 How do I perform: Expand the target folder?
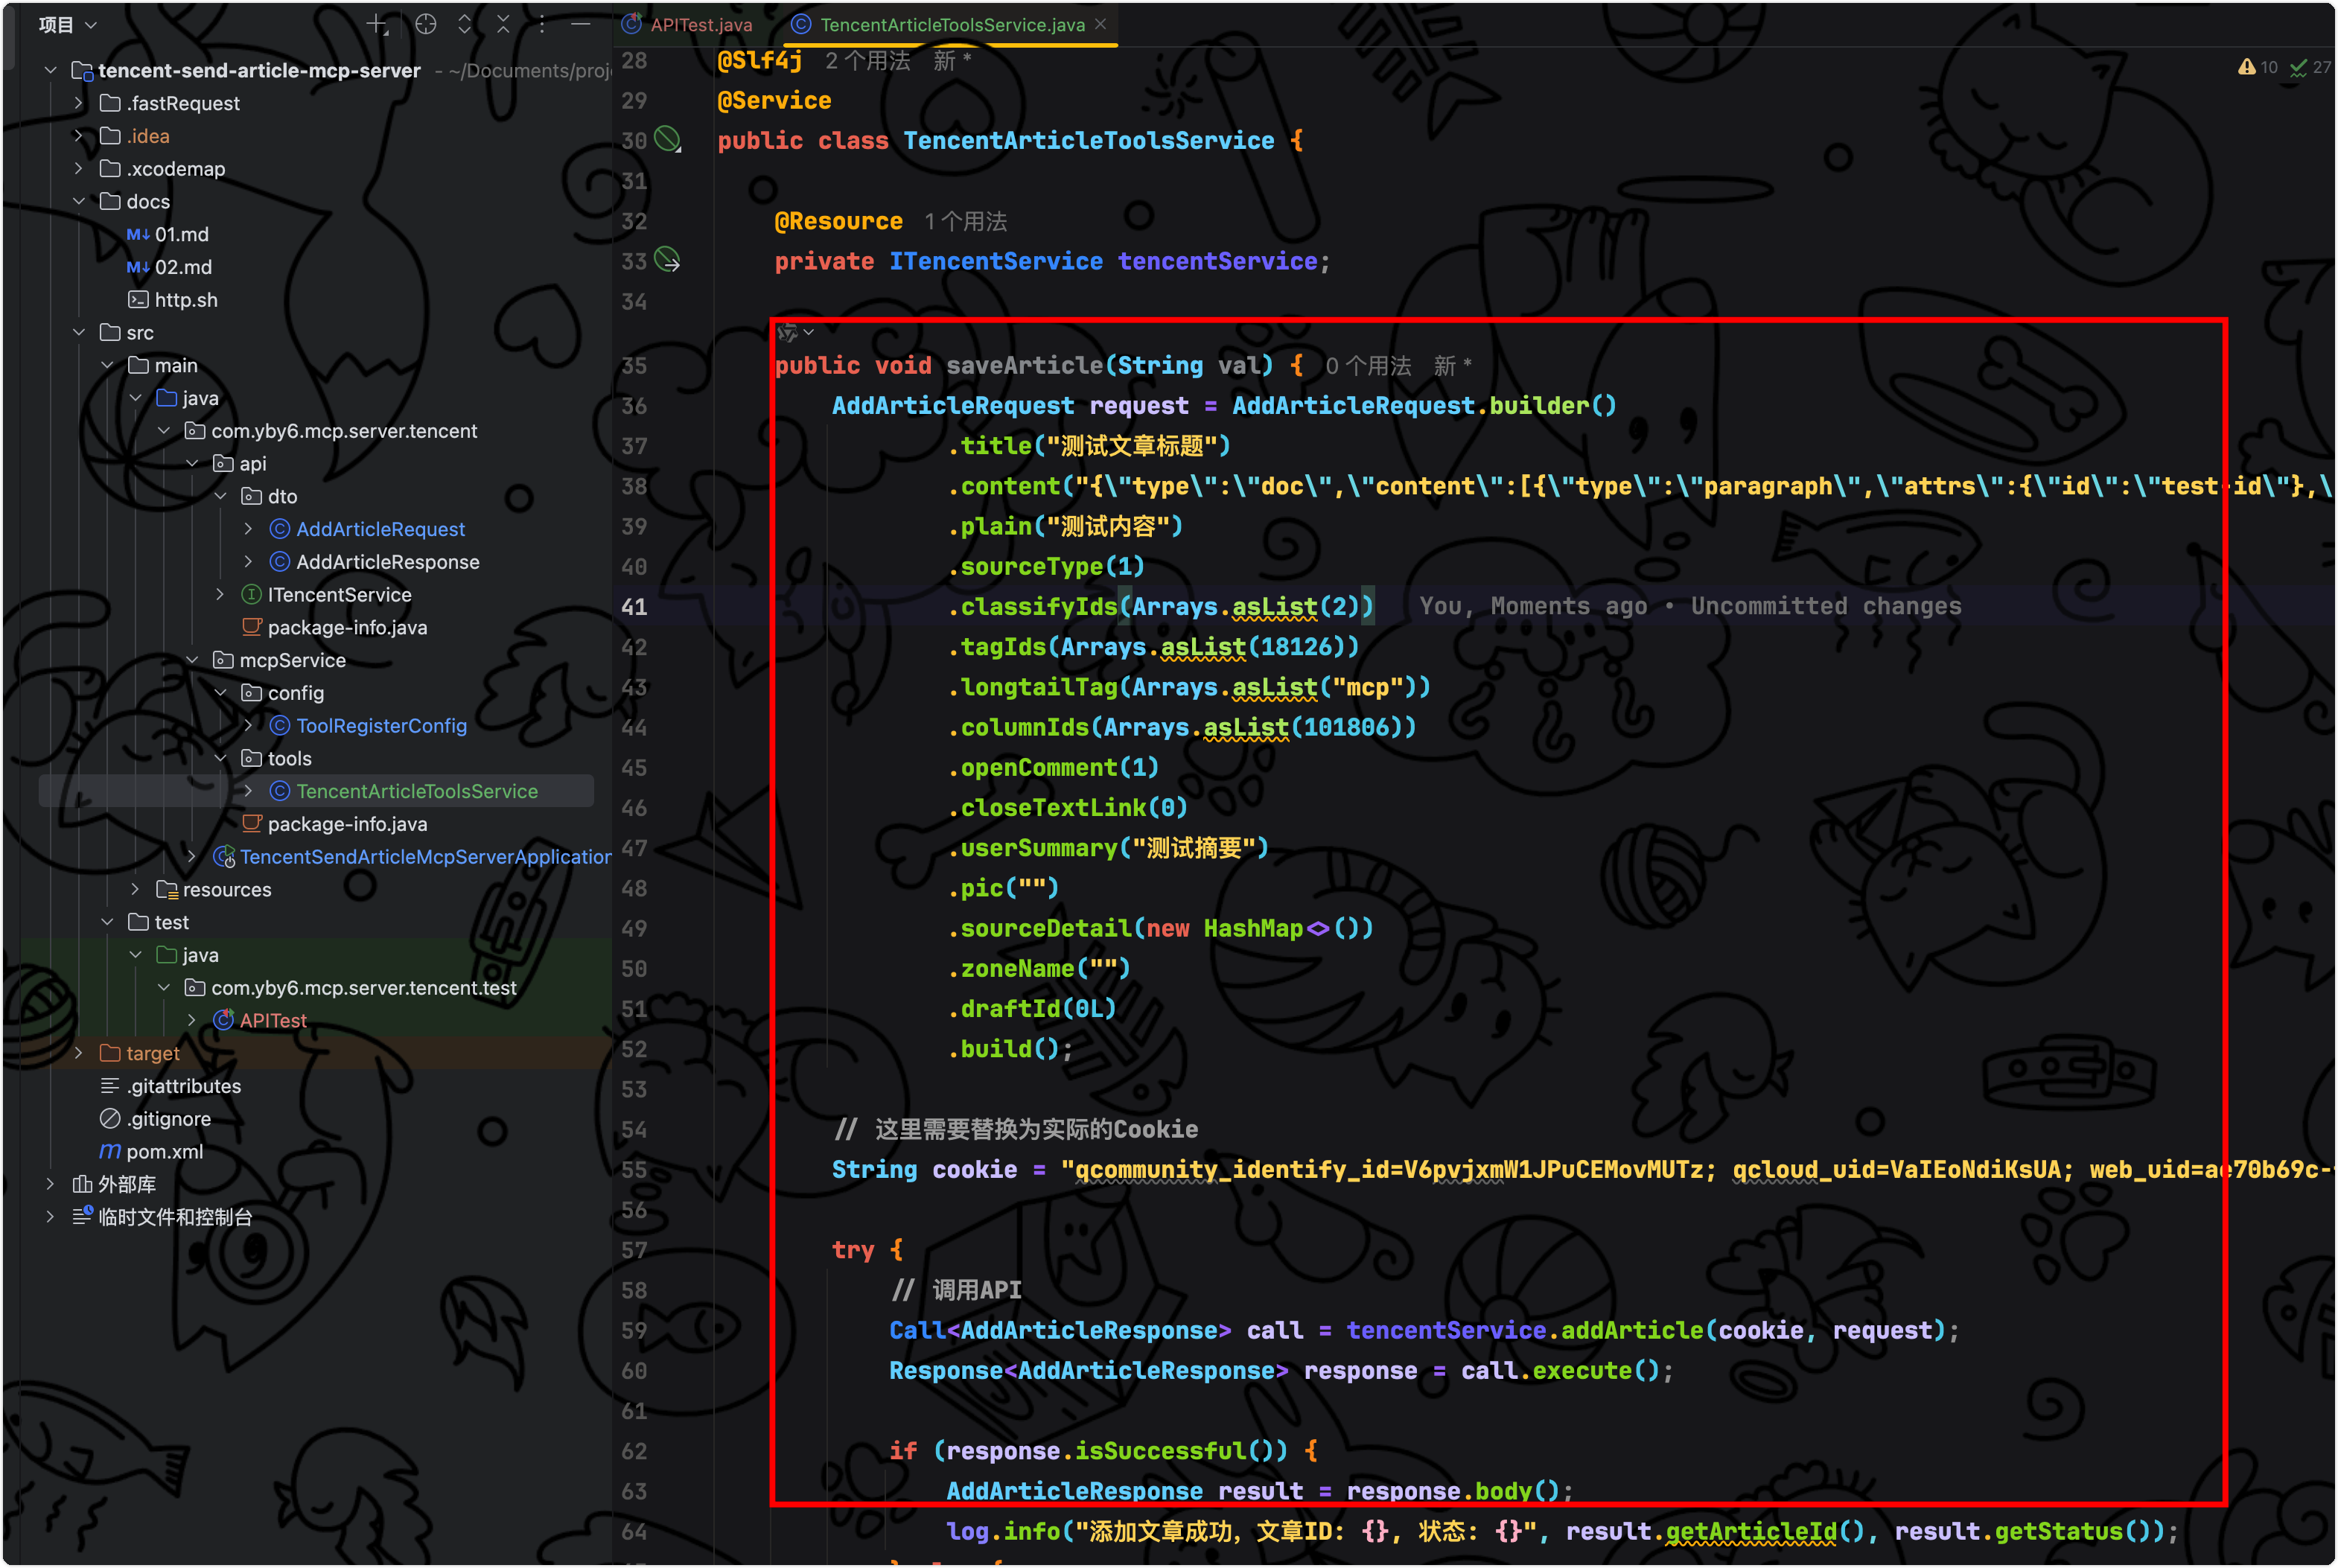point(79,1053)
